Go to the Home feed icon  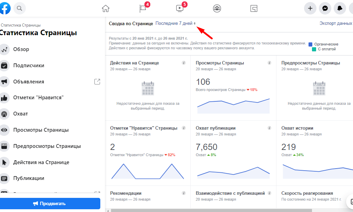106,8
